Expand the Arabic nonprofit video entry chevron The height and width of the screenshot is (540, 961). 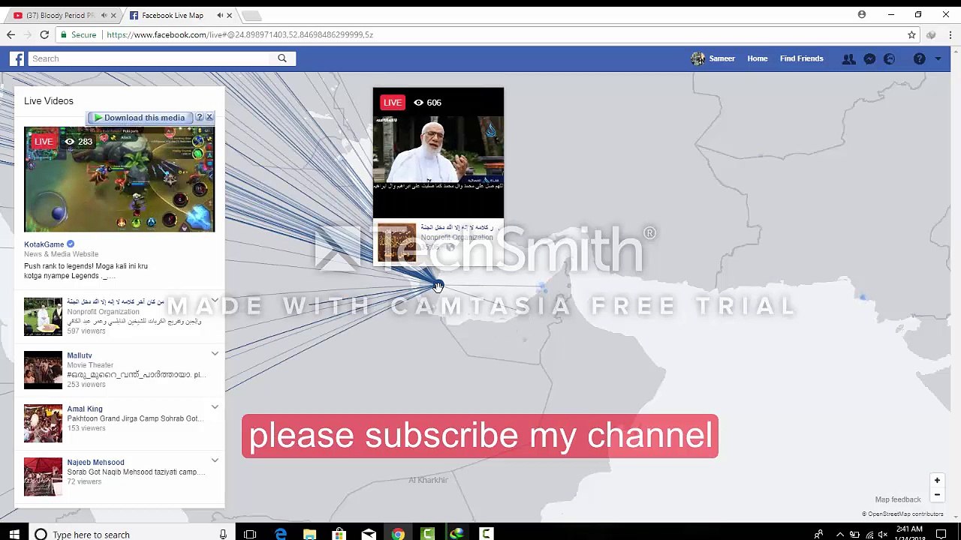tap(215, 301)
